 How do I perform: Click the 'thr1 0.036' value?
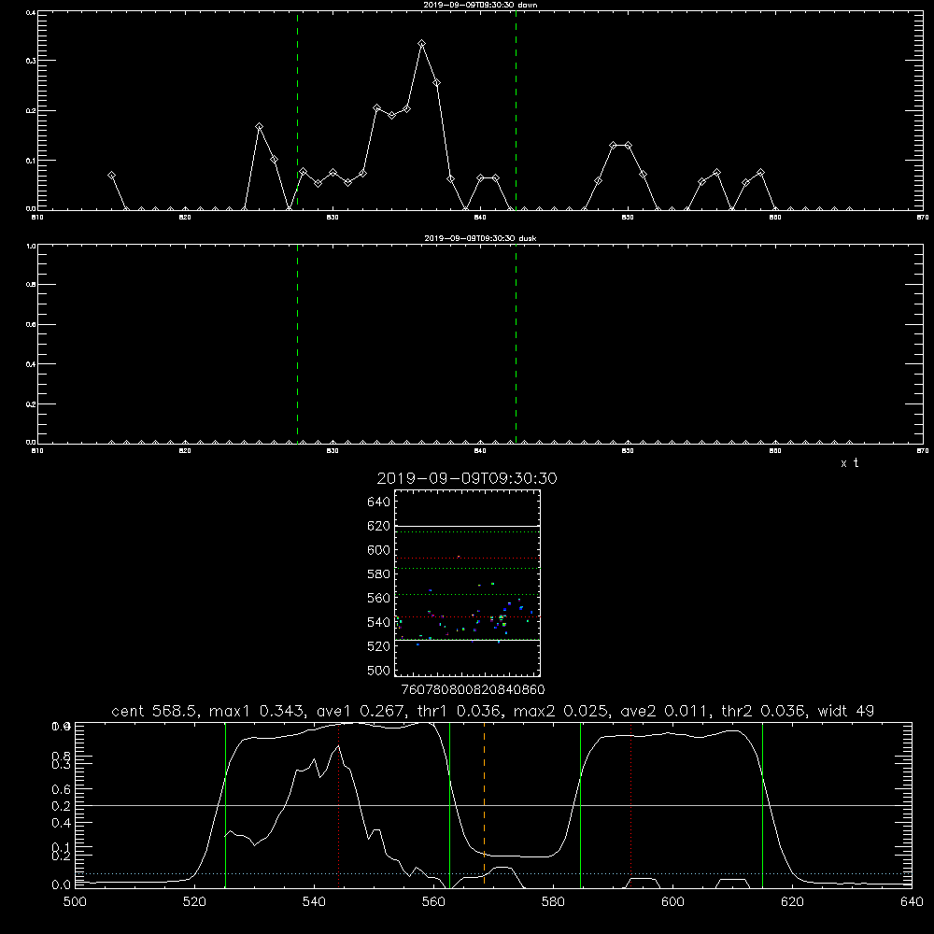pos(460,711)
